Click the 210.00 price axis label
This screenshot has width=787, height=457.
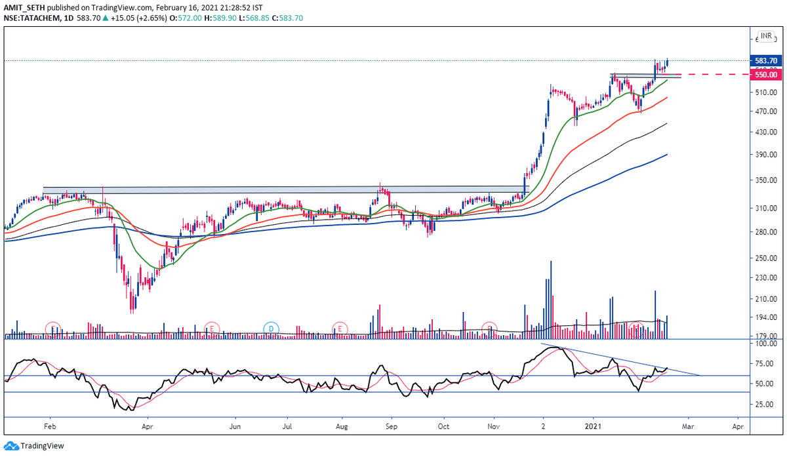(x=765, y=299)
